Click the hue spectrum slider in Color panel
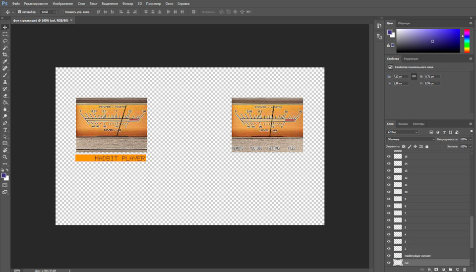The width and height of the screenshot is (476, 272). pyautogui.click(x=467, y=41)
